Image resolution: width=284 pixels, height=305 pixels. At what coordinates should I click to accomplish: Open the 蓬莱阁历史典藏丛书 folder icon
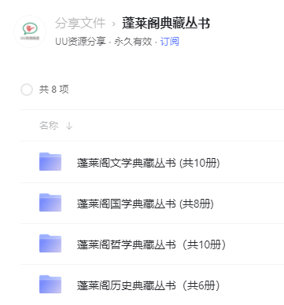click(50, 285)
